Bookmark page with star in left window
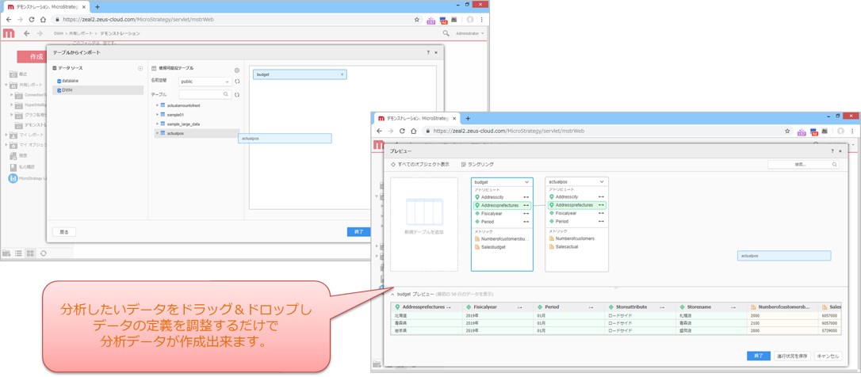This screenshot has width=861, height=377. [x=417, y=19]
